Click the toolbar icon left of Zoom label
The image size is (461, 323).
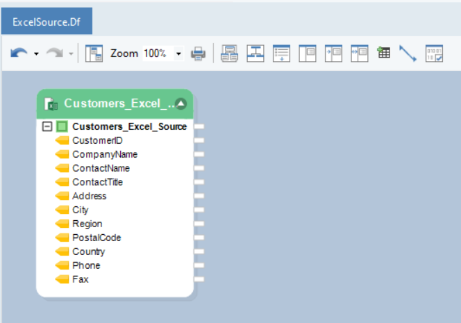pos(94,53)
